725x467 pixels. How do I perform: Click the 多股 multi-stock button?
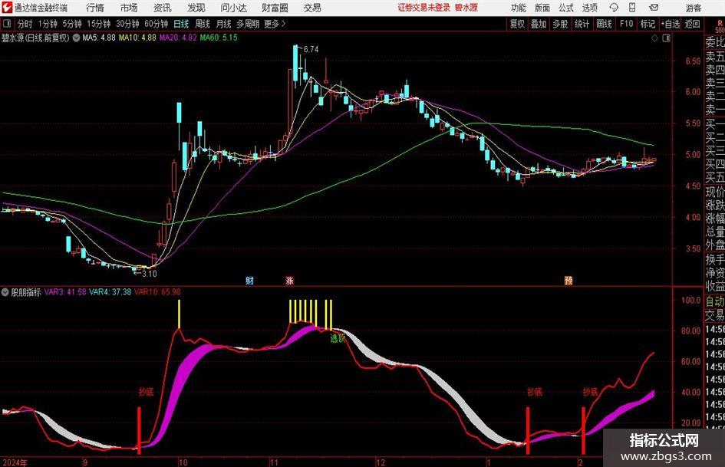pos(560,24)
